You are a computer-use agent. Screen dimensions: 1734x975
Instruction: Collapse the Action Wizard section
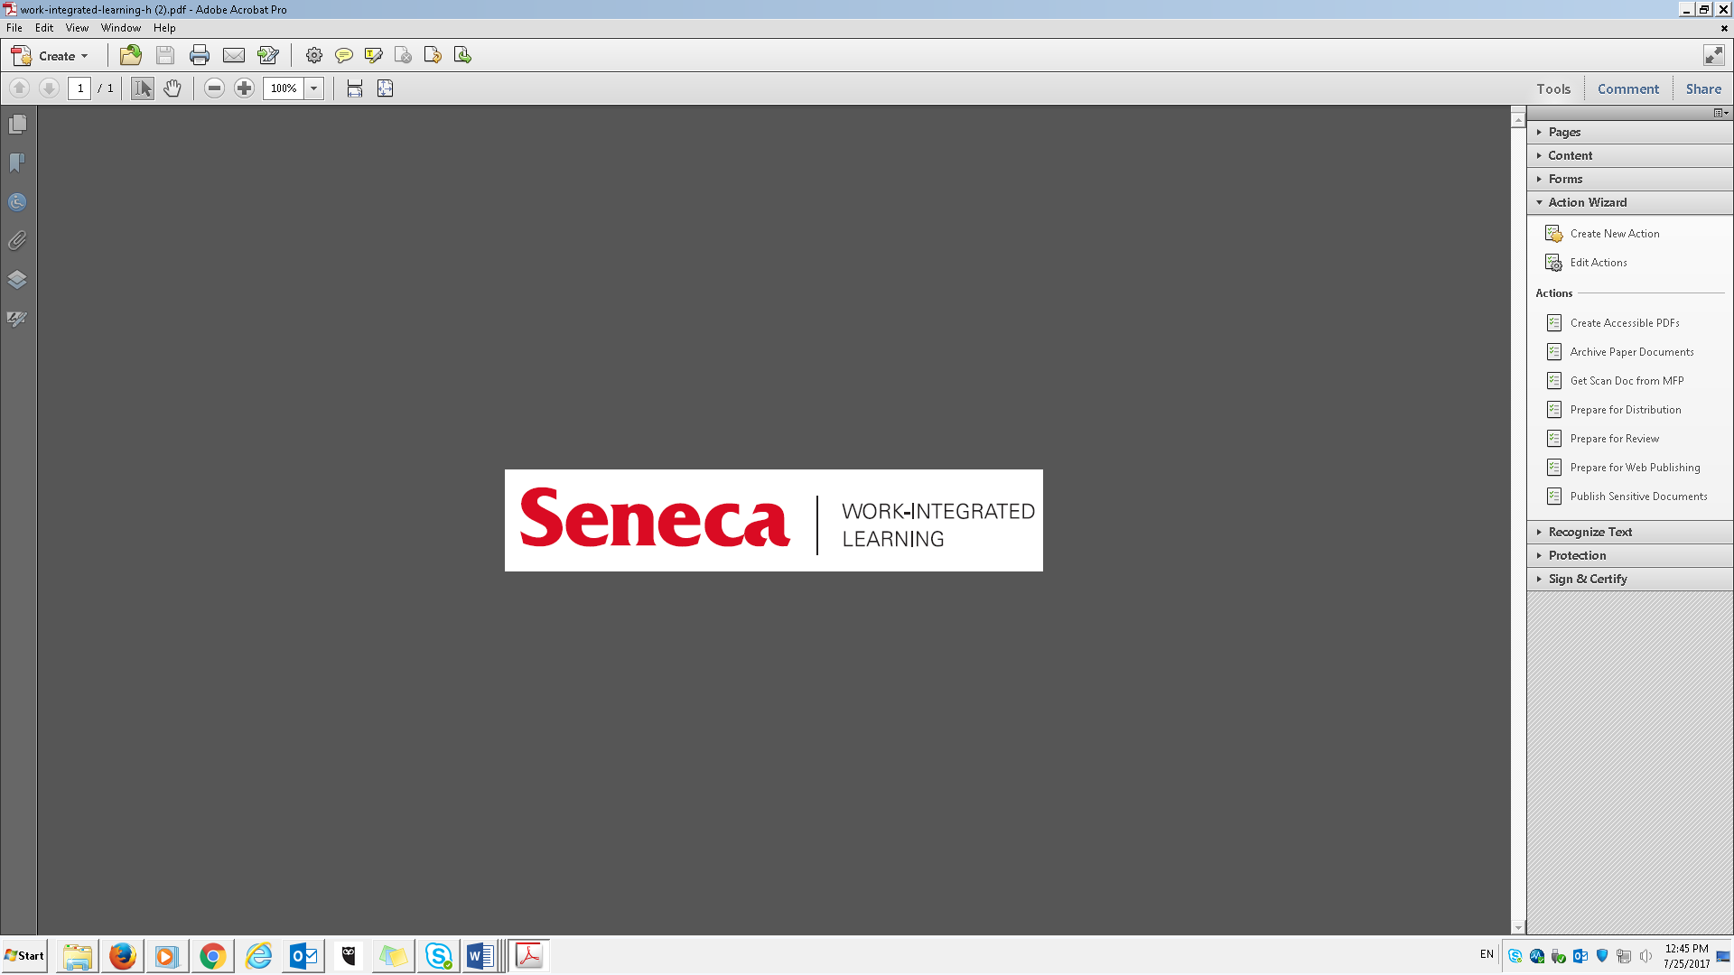click(1587, 202)
